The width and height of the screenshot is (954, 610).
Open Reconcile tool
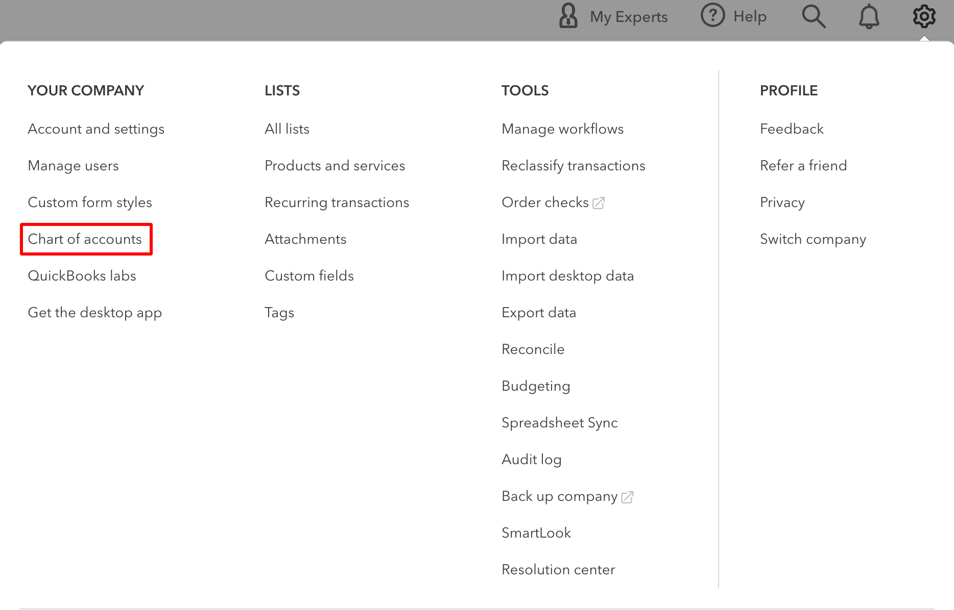[x=533, y=349]
